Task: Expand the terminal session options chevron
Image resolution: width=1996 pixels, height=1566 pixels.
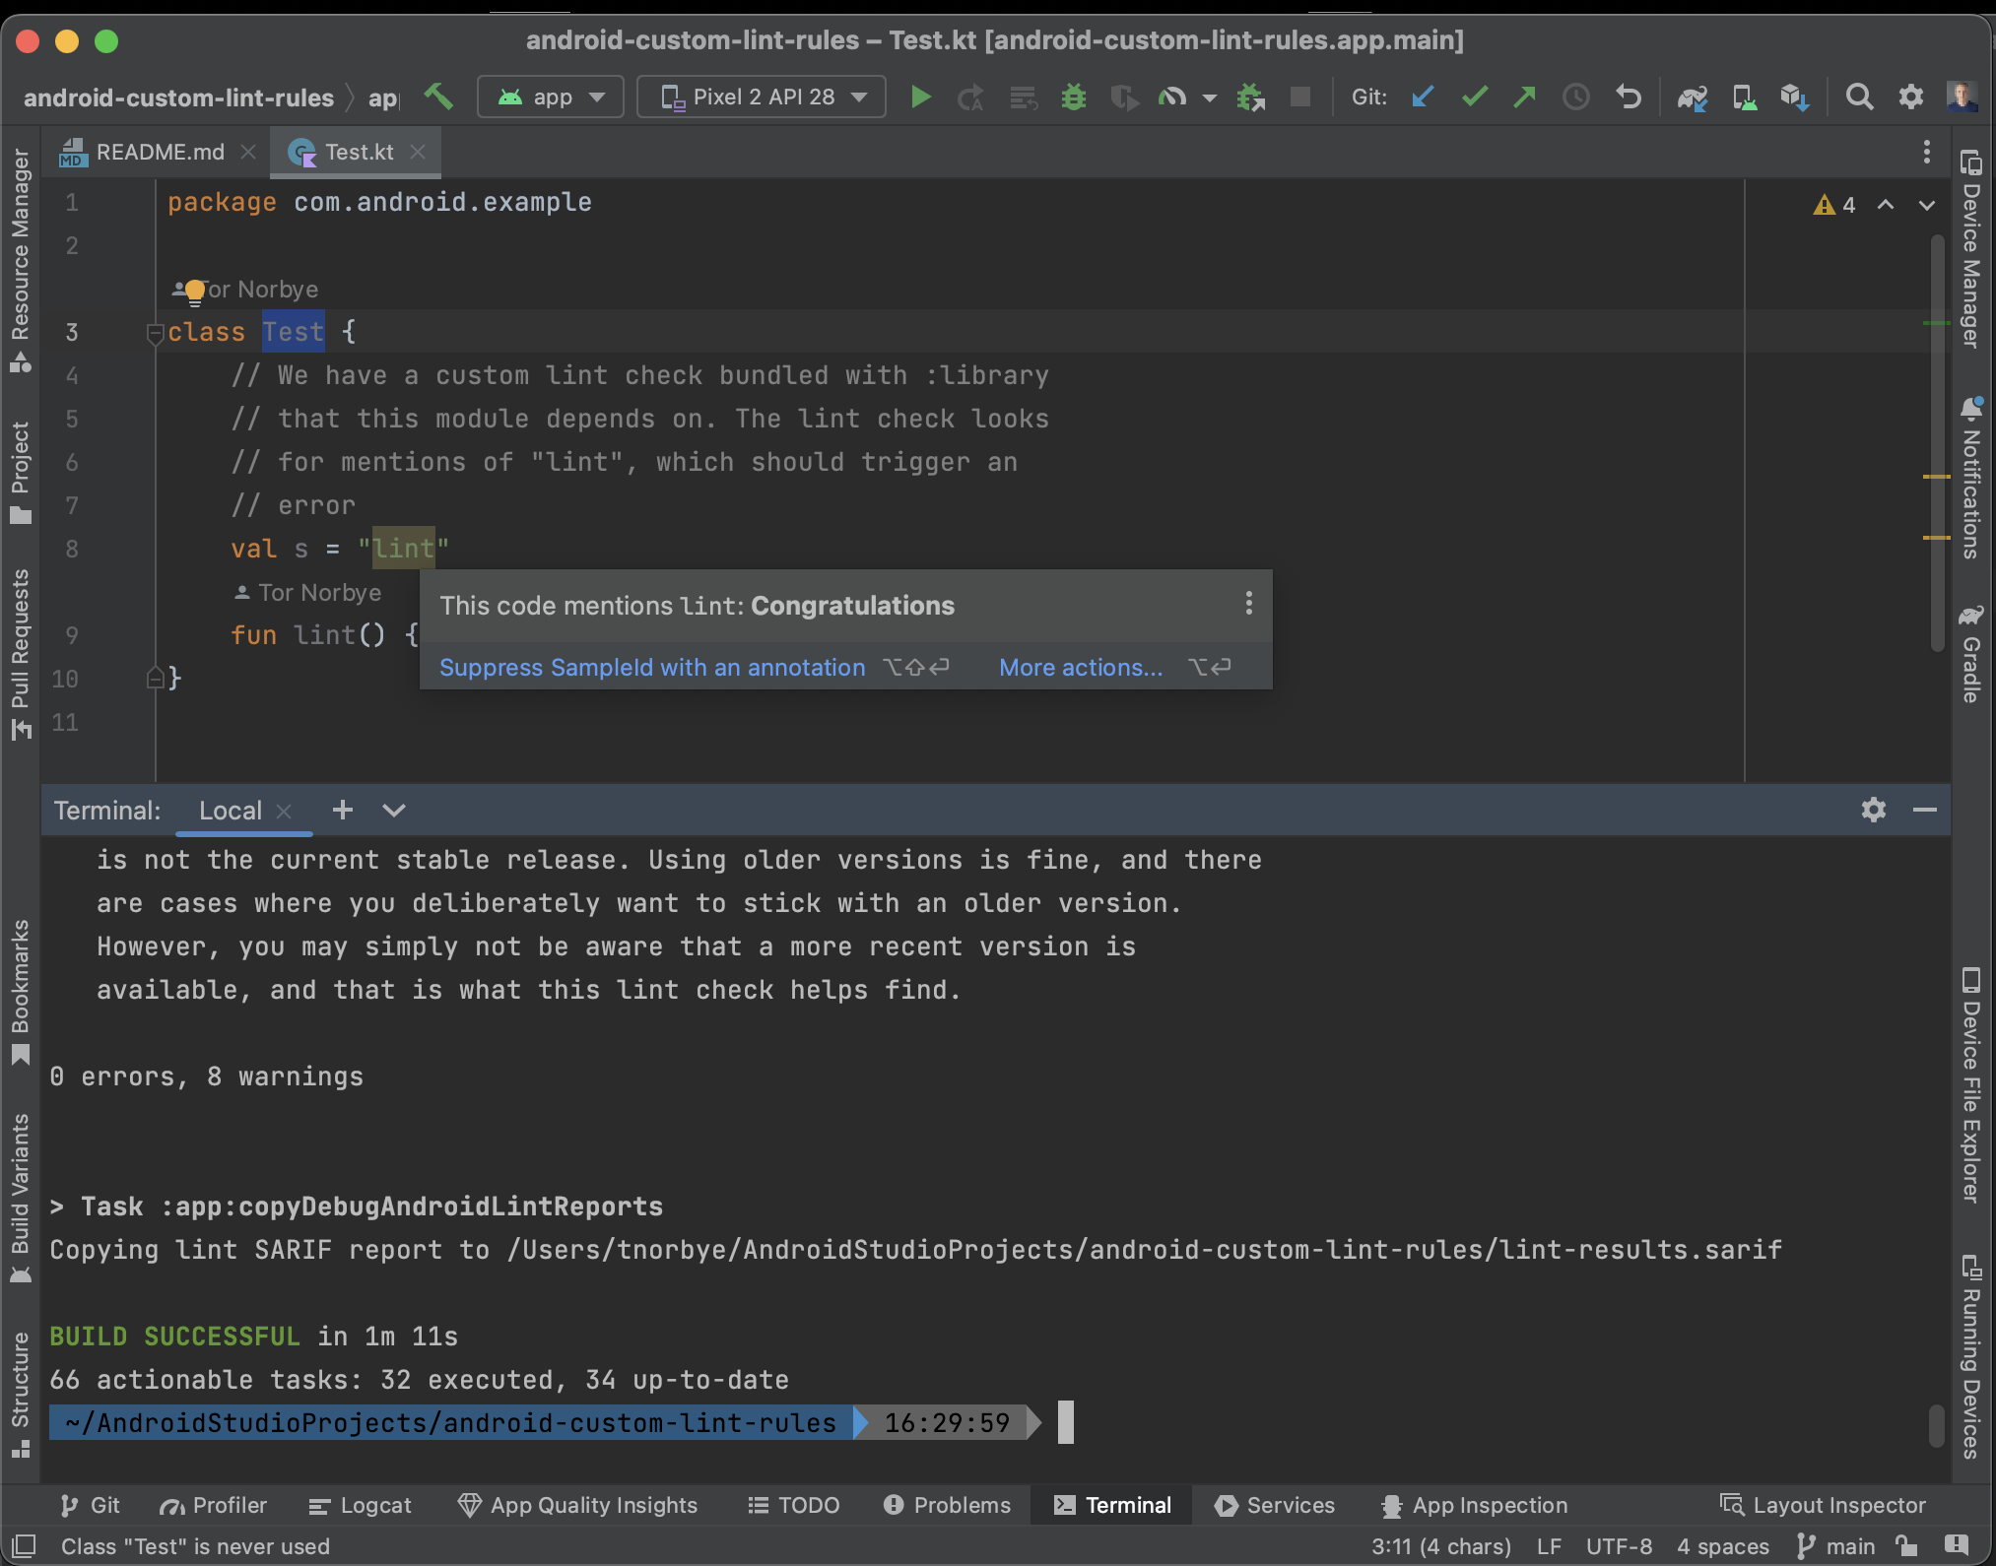Action: (x=394, y=810)
